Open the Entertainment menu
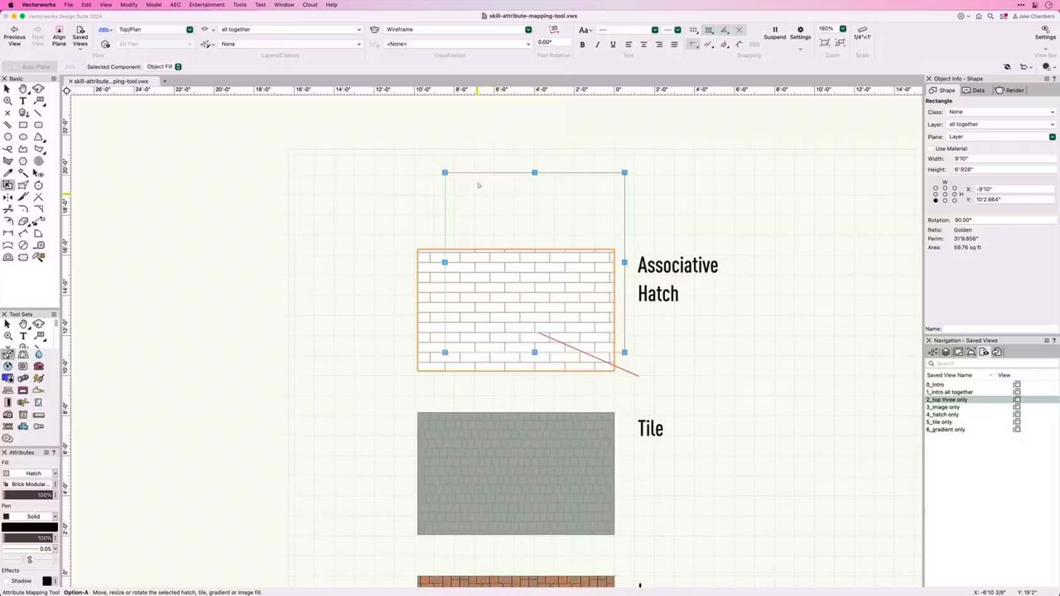This screenshot has height=596, width=1060. (x=206, y=4)
